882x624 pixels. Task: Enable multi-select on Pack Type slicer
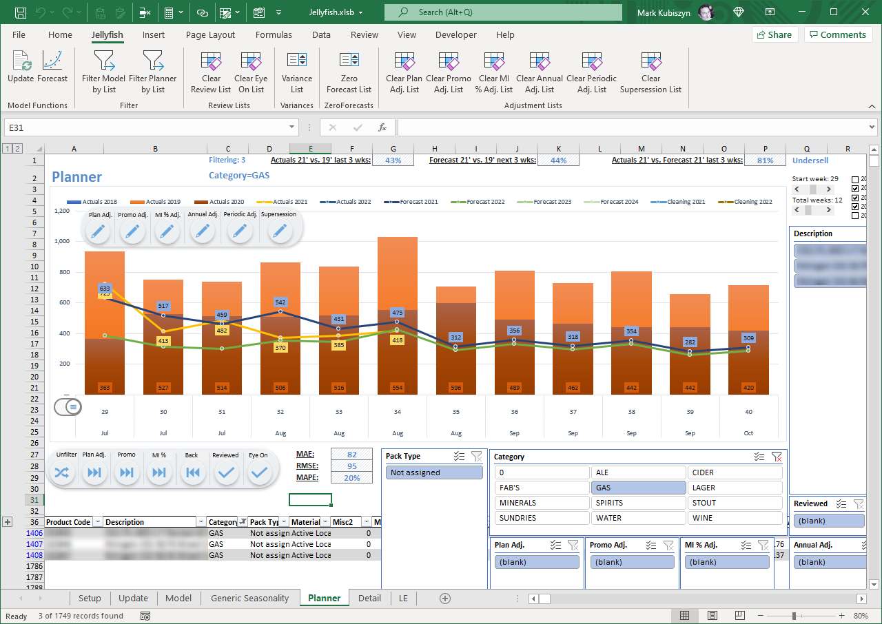tap(460, 457)
